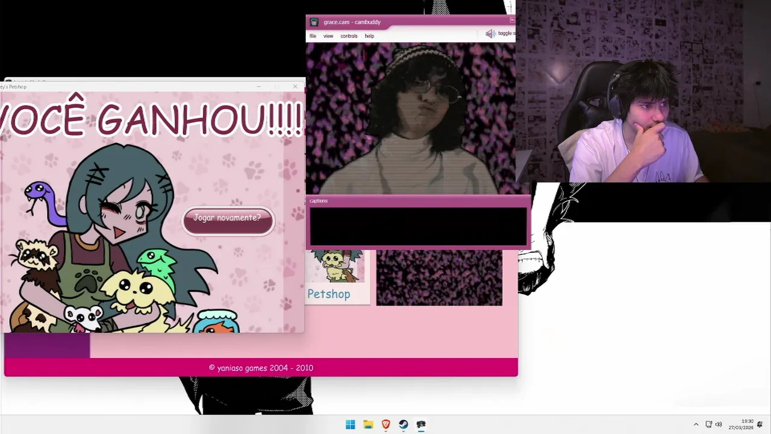Click the volume icon in the system tray
The image size is (771, 434).
719,425
